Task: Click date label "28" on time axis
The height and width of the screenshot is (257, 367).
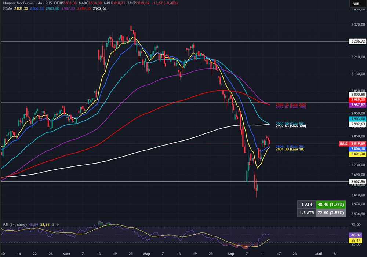Action: [51, 254]
